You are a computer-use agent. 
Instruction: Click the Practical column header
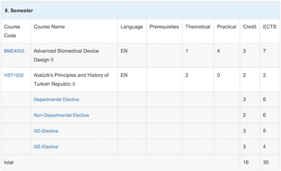(x=227, y=27)
